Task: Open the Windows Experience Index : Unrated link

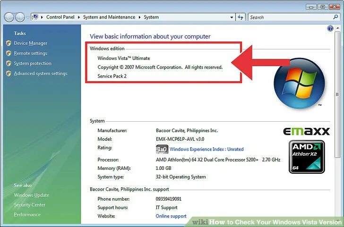Action: pos(206,149)
